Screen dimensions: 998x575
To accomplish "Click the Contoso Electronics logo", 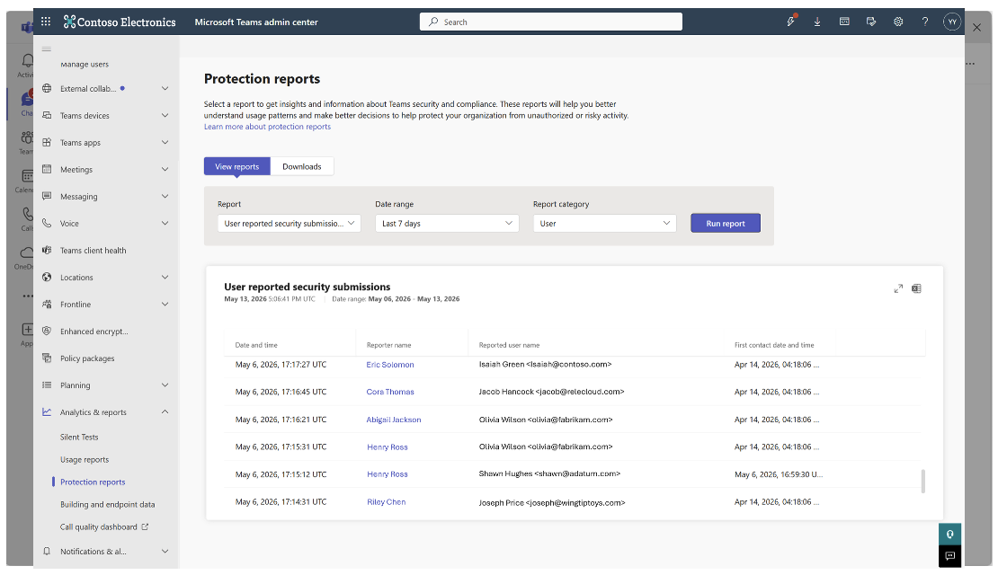I will tap(120, 22).
